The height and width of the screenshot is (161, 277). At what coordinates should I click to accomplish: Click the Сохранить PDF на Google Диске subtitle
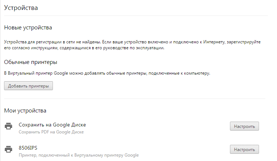tap(51, 132)
